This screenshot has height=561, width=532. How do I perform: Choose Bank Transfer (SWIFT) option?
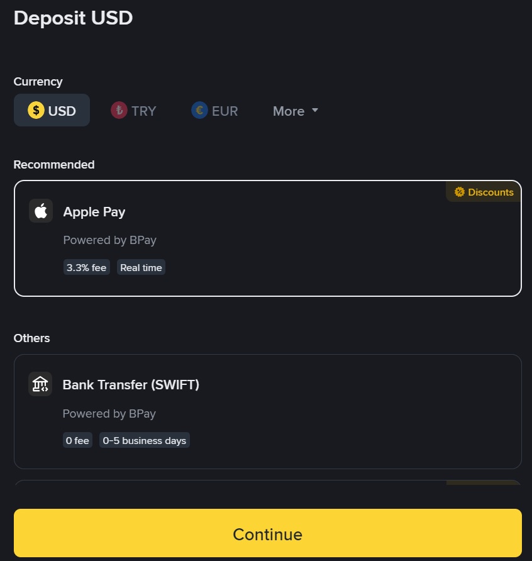click(x=267, y=411)
